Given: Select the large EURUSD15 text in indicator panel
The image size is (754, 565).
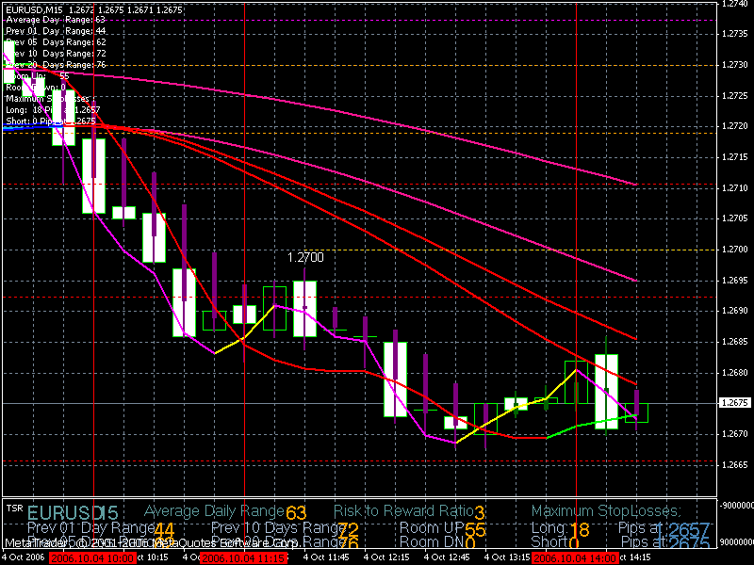Looking at the screenshot, I should (72, 513).
